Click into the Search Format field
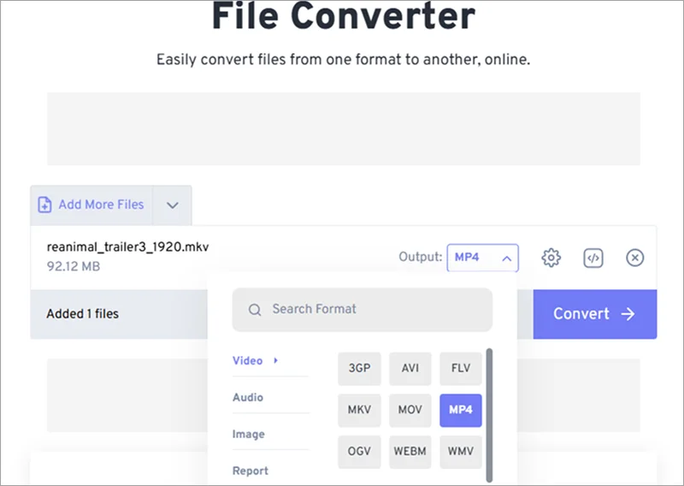684x486 pixels. click(x=363, y=310)
